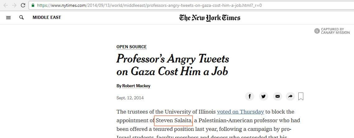Click the highlighted name Steven Salaita
Viewport: 354px width, 138px height.
pos(174,120)
